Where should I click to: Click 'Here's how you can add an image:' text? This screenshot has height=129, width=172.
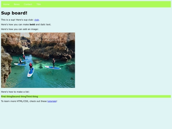[20, 29]
